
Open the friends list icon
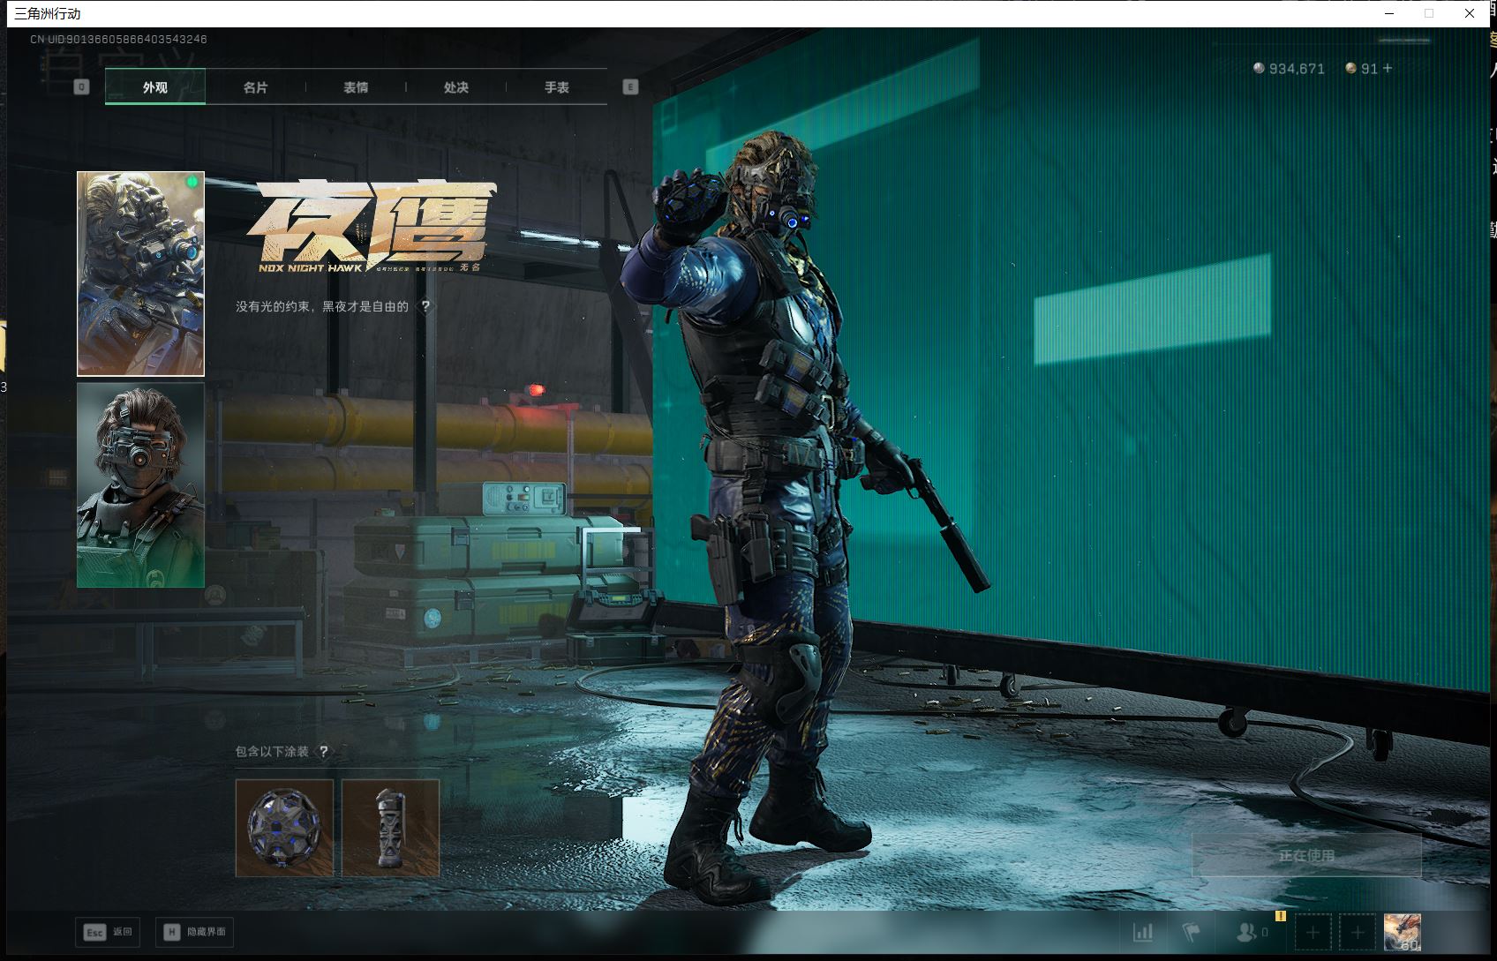[1247, 932]
